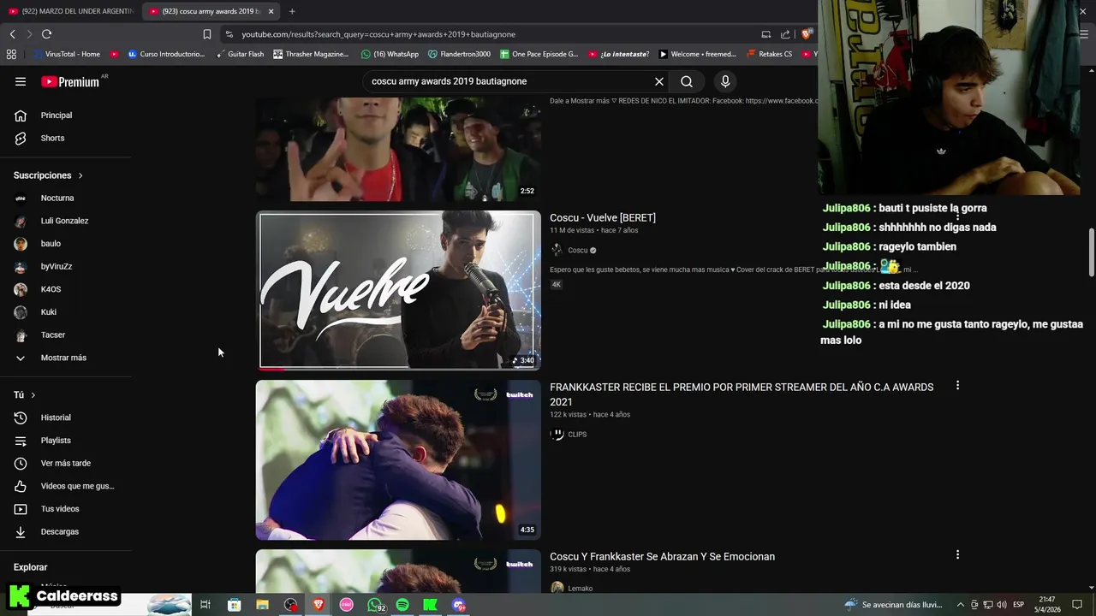Open Coscu Y Frankkaster Se Abrazan title

[x=662, y=556]
